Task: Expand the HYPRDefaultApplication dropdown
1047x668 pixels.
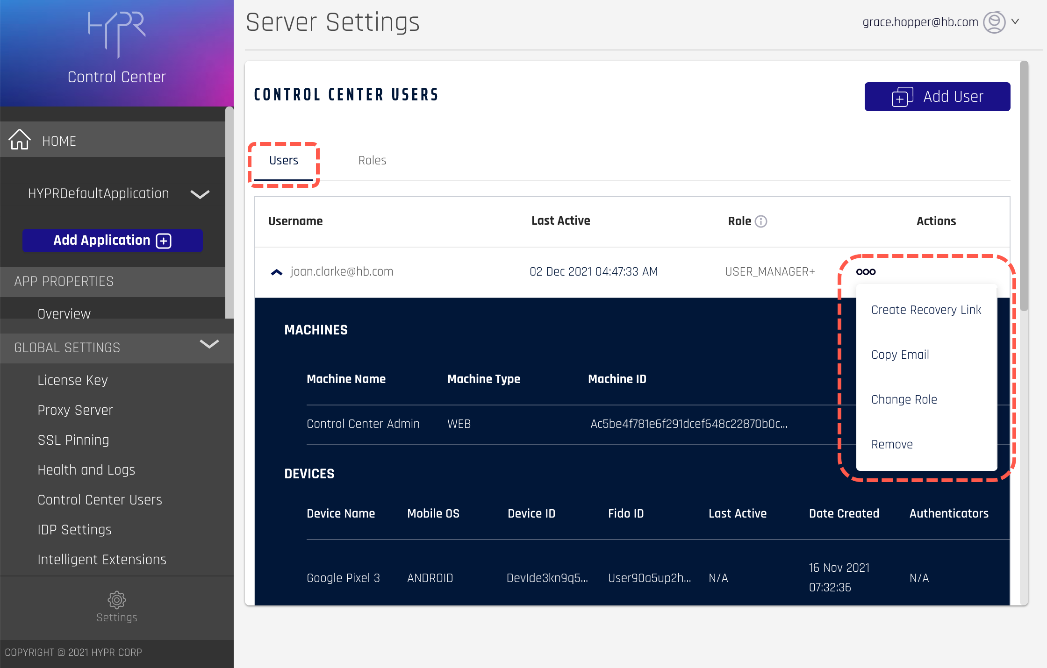Action: click(x=200, y=194)
